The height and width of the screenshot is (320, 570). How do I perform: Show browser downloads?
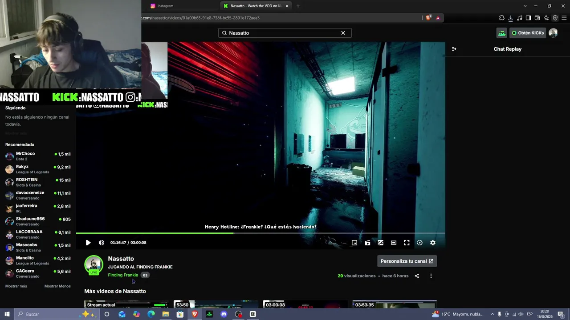(511, 18)
